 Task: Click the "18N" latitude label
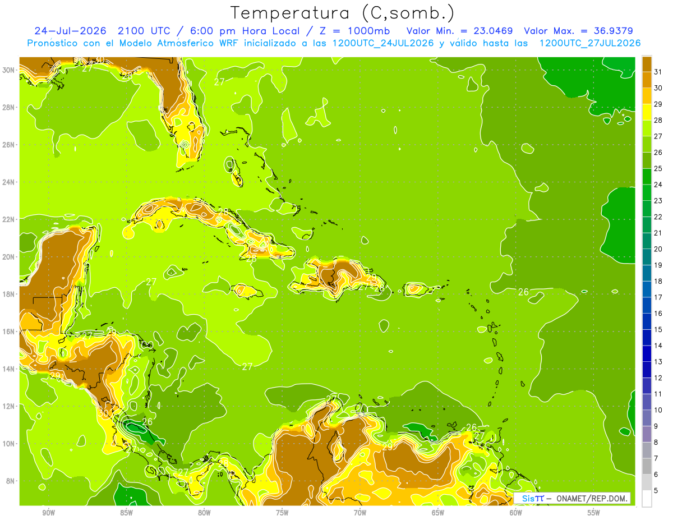click(10, 293)
